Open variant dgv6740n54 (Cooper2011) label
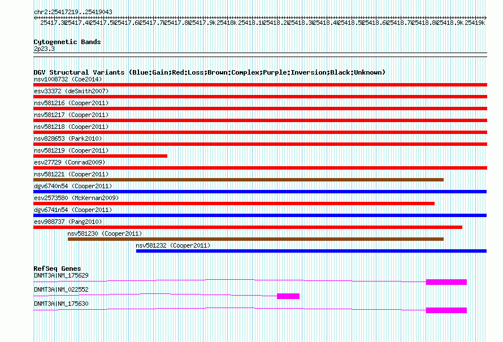This screenshot has width=503, height=342. (x=73, y=186)
